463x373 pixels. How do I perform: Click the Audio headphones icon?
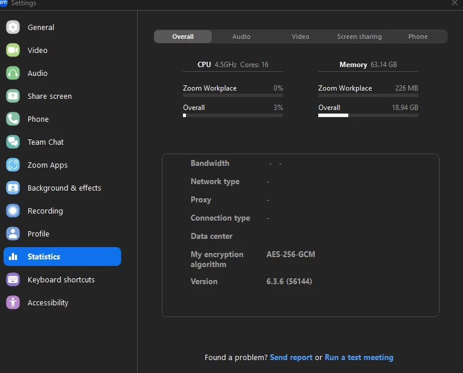point(13,73)
